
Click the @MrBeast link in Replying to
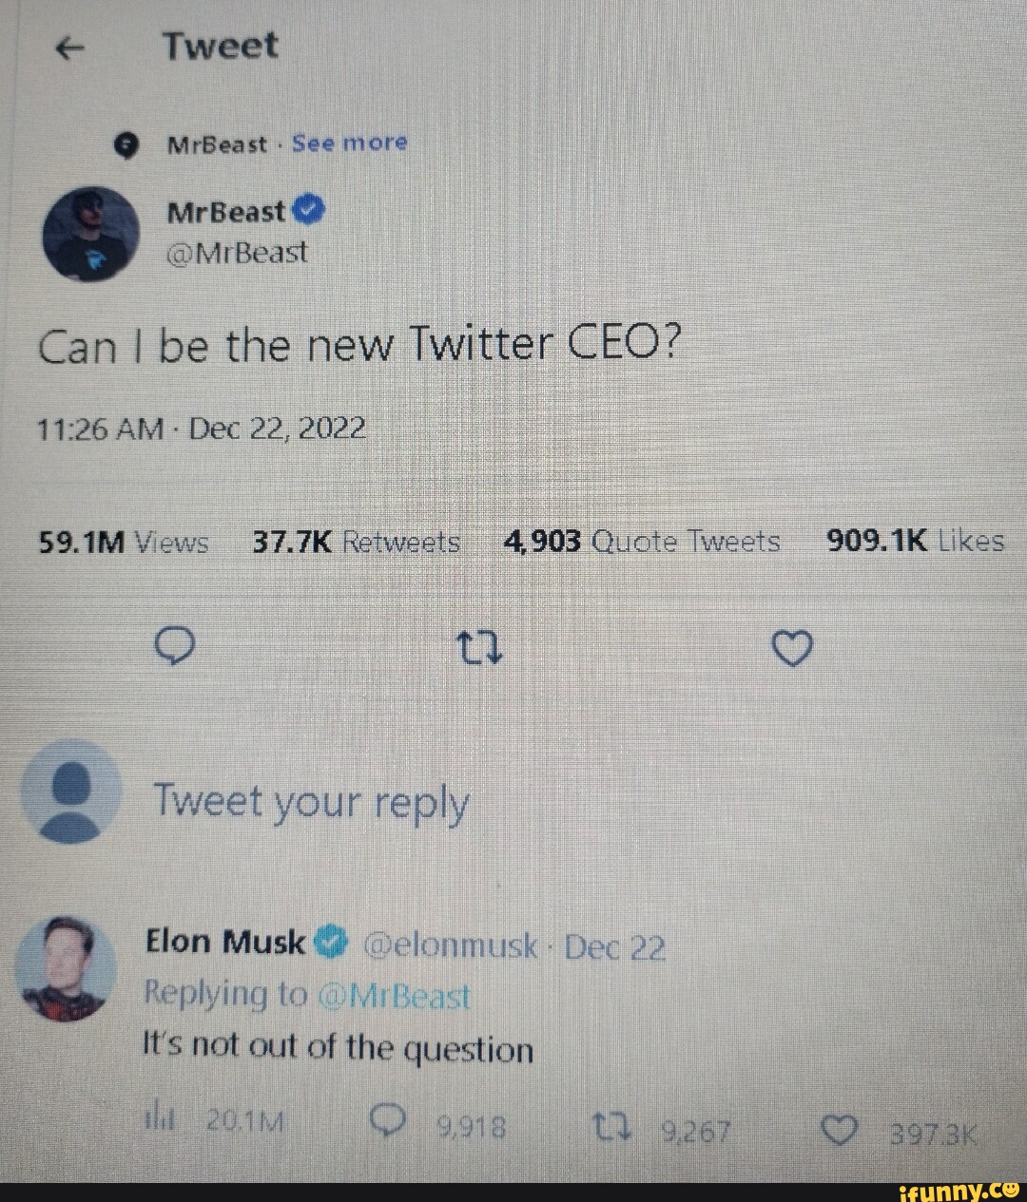point(397,995)
